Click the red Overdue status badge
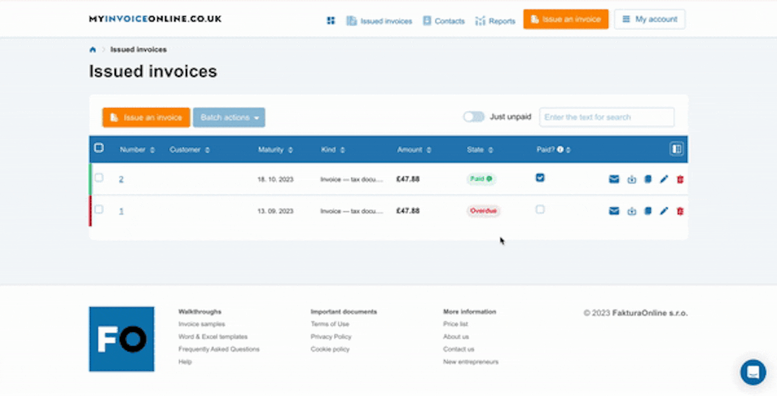 pyautogui.click(x=484, y=211)
